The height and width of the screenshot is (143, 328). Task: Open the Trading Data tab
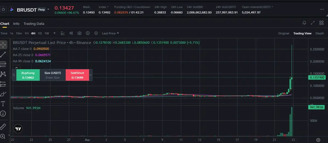pyautogui.click(x=34, y=24)
